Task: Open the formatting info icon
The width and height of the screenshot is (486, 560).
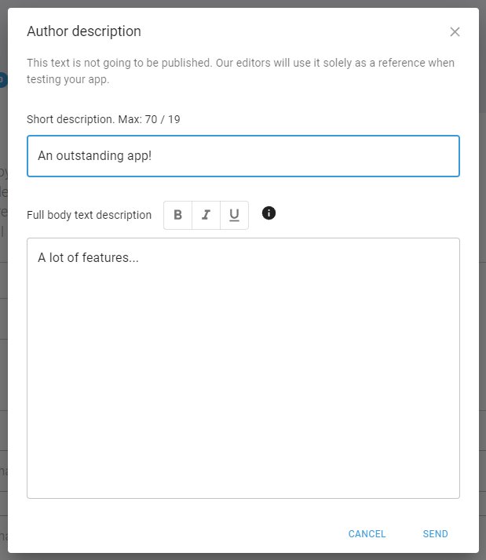Action: 269,213
